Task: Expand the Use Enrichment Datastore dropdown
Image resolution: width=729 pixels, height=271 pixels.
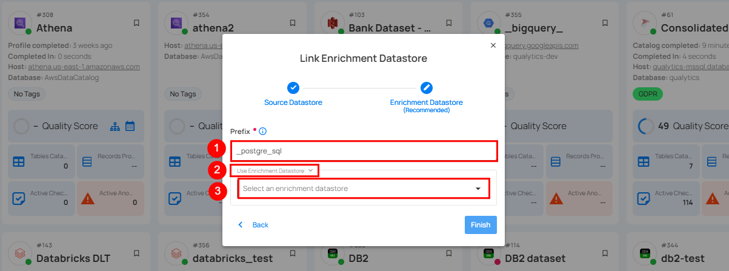Action: point(275,171)
